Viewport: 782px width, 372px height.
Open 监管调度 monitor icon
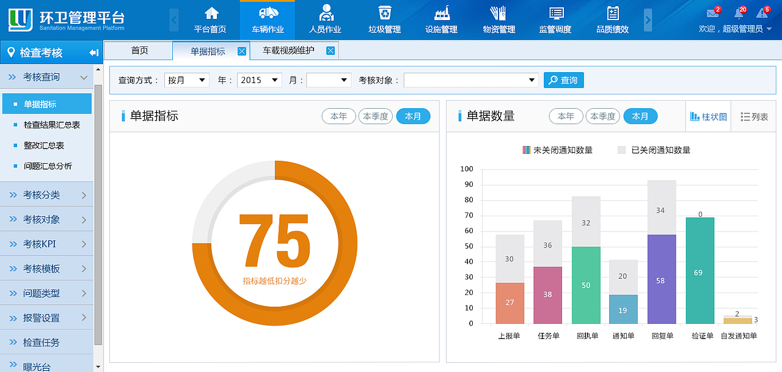pyautogui.click(x=556, y=13)
